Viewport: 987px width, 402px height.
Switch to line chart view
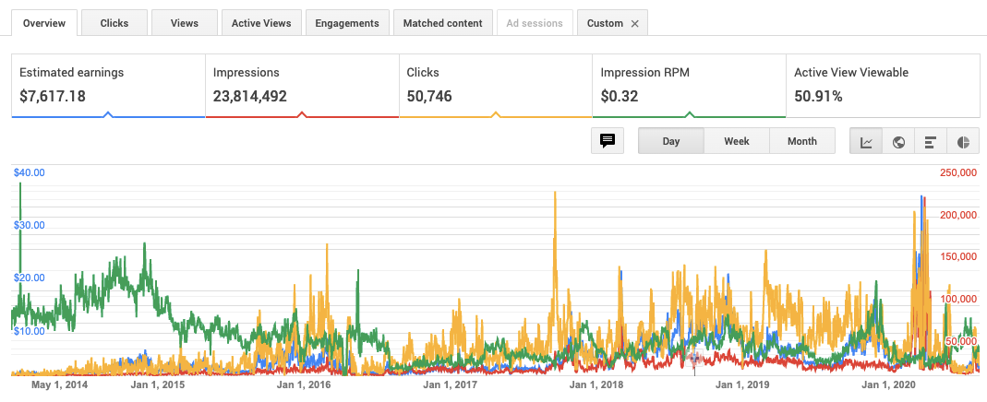point(866,141)
